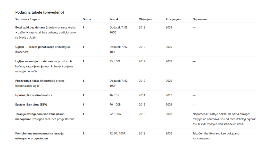Click the bold 'Betel quid bez duhana' text
This screenshot has width=264, height=153.
(x=30, y=27)
